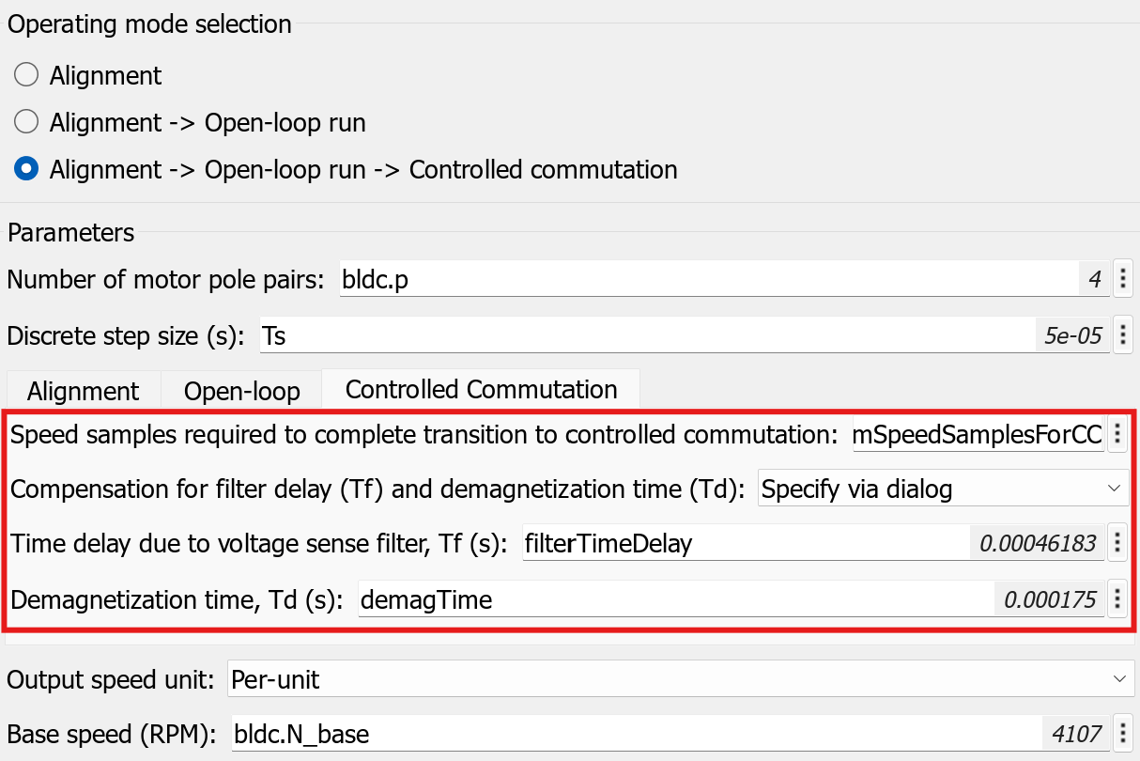Click the three-dot menu beside Number of motor pole pairs

pyautogui.click(x=1123, y=279)
